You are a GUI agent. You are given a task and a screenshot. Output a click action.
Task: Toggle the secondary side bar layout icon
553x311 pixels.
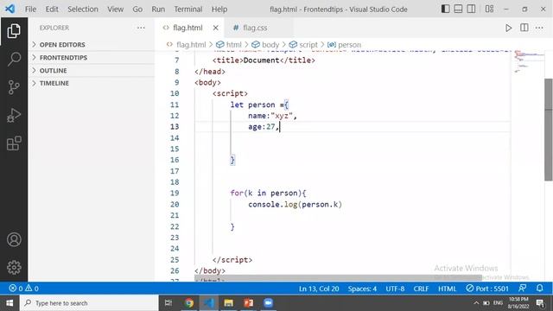tap(471, 9)
